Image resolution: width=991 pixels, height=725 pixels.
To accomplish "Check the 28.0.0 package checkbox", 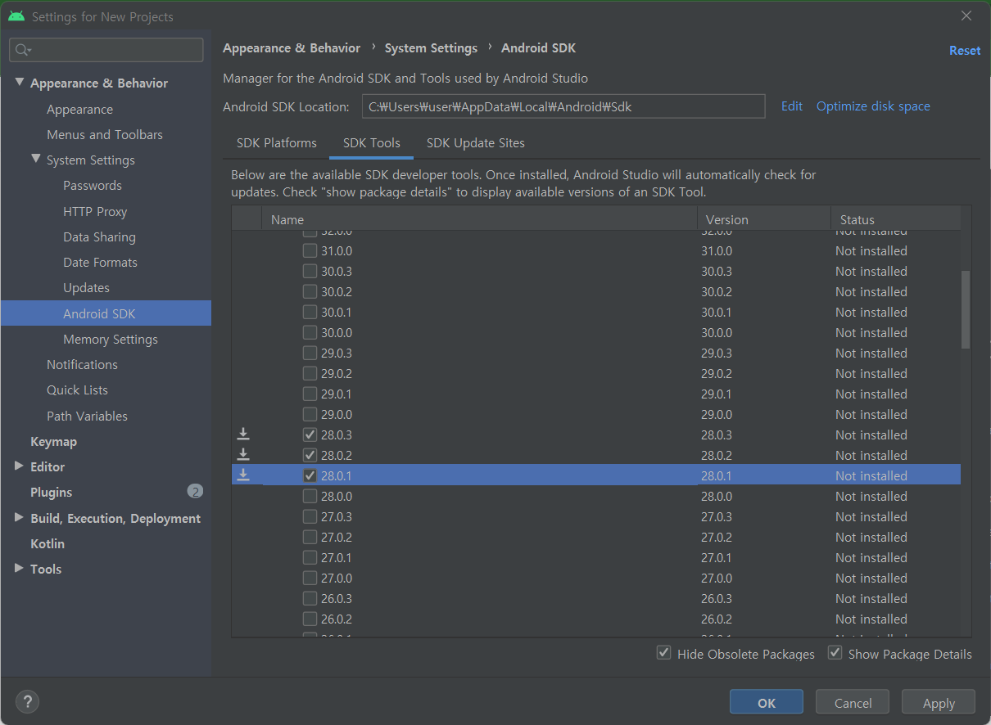I will [x=310, y=496].
